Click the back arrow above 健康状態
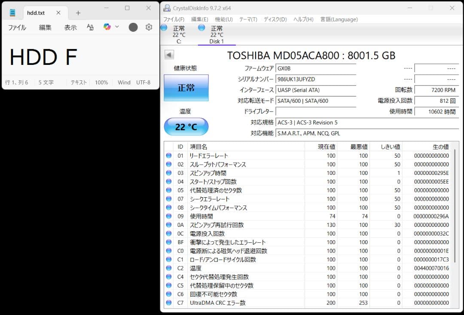Screen dimensions: 464x315 pos(169,54)
